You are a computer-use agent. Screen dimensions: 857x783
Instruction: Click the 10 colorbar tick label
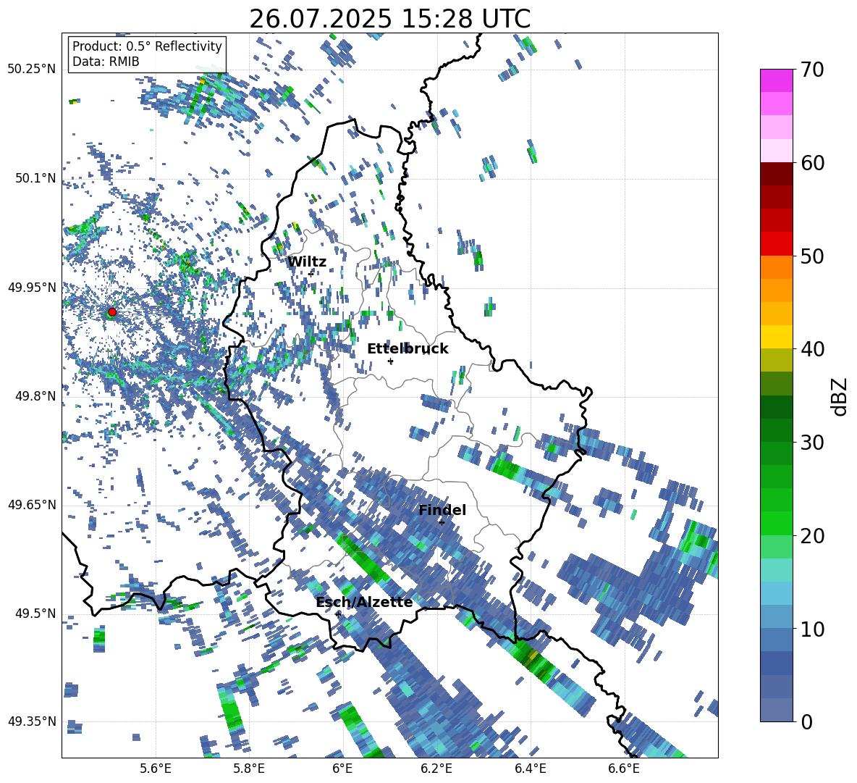click(x=811, y=629)
